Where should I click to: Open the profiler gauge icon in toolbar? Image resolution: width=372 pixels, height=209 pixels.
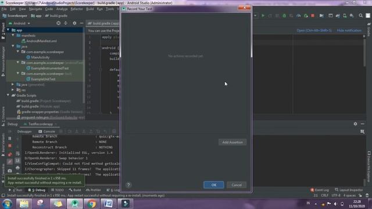tap(298, 16)
